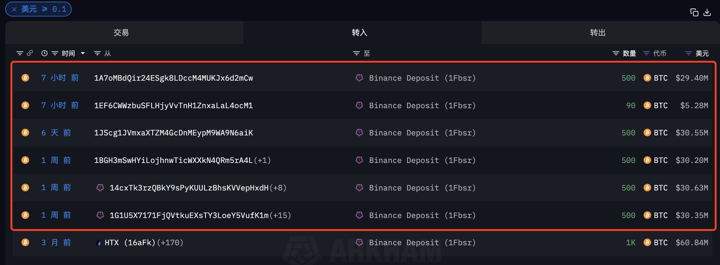The height and width of the screenshot is (265, 720).
Task: Open the 时间 sort dropdown arrow
Action: pyautogui.click(x=83, y=53)
